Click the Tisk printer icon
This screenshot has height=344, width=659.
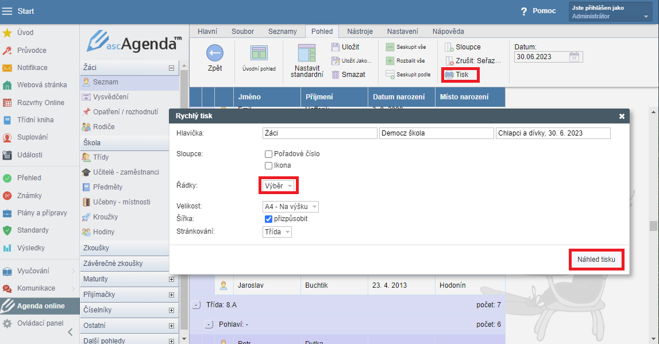[449, 75]
